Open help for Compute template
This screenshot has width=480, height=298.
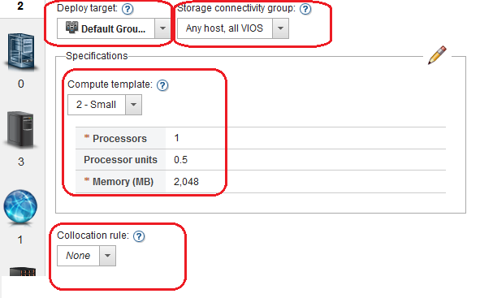162,85
